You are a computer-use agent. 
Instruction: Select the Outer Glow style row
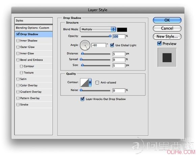tap(33, 47)
